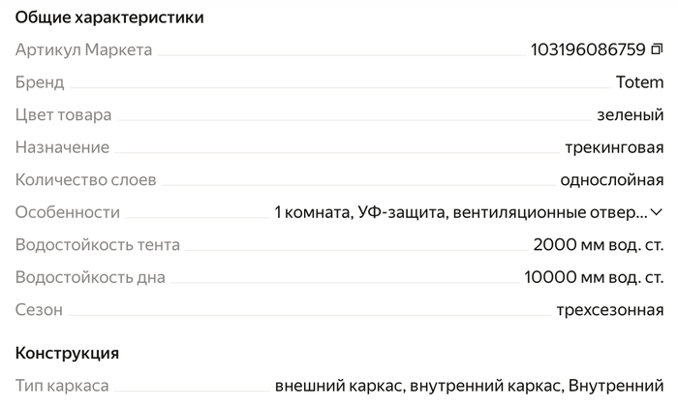Expand truncated features text '1 комната, УФ-защита'
The width and height of the screenshot is (678, 408).
(x=461, y=212)
